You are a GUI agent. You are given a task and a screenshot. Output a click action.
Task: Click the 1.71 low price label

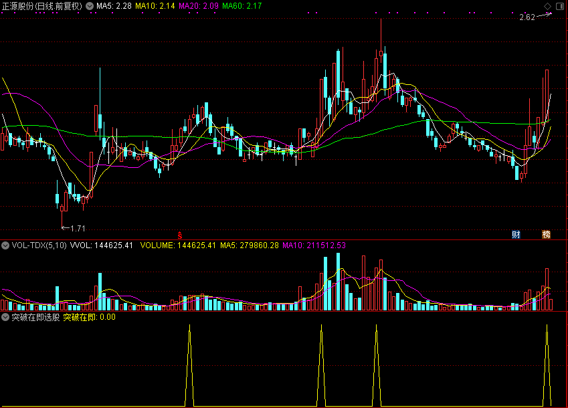[x=78, y=229]
